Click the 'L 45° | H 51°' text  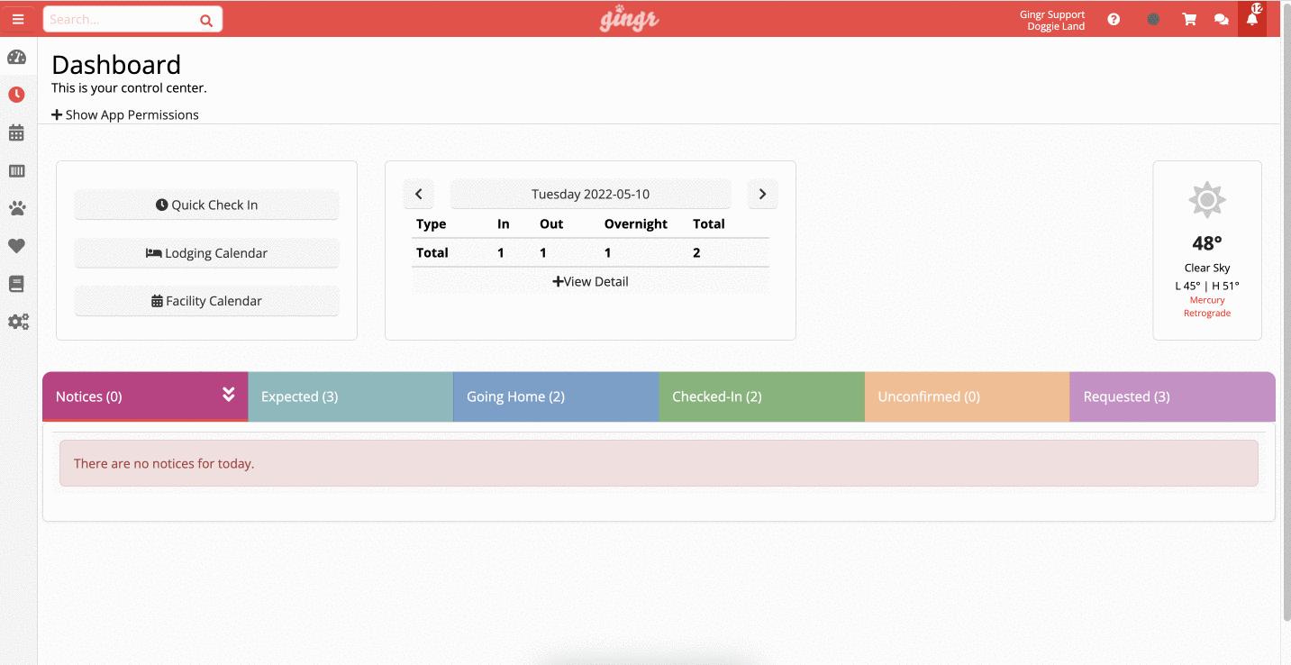1207,286
